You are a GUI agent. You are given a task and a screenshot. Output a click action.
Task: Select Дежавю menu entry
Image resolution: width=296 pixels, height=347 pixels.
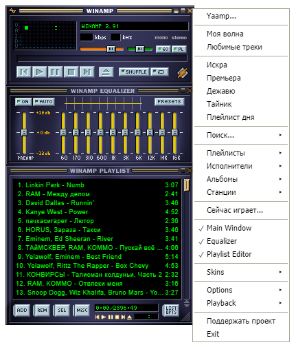(x=241, y=91)
